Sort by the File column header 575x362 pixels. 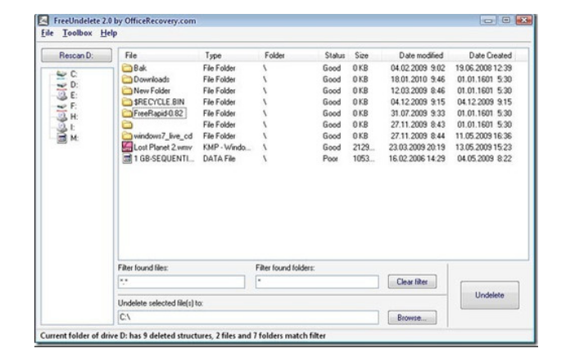click(131, 56)
